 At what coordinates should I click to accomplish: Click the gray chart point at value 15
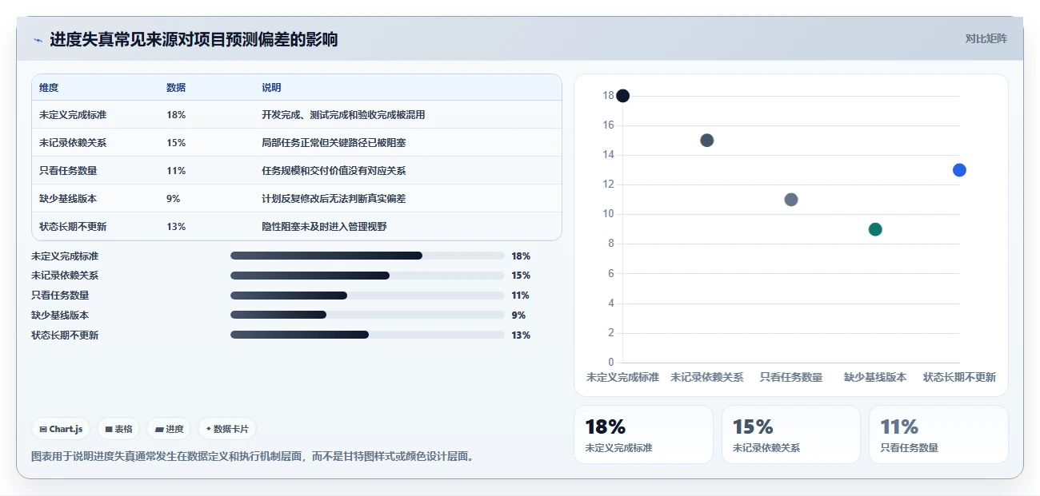click(x=707, y=141)
